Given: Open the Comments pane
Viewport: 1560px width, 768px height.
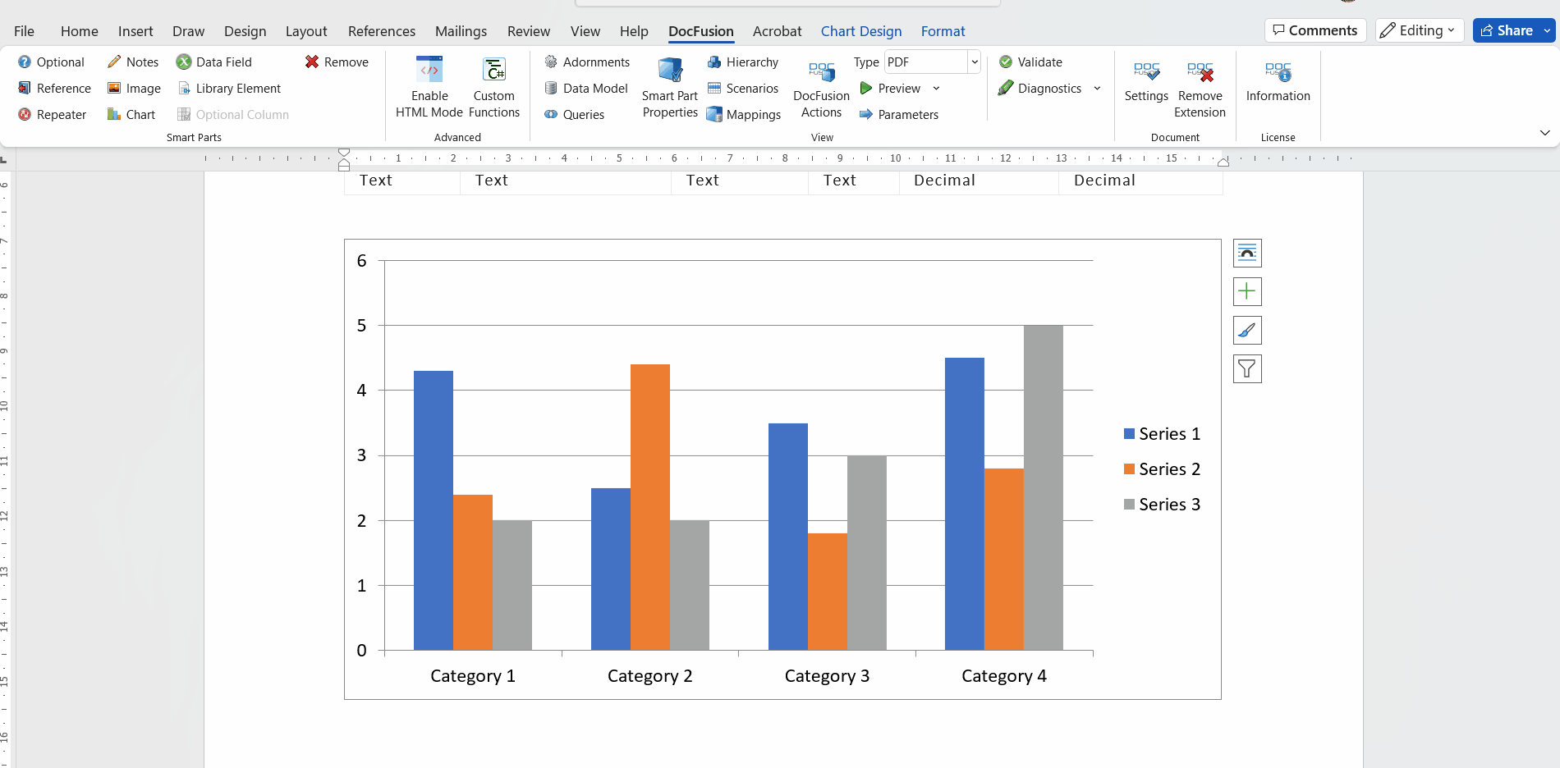Looking at the screenshot, I should click(1315, 30).
